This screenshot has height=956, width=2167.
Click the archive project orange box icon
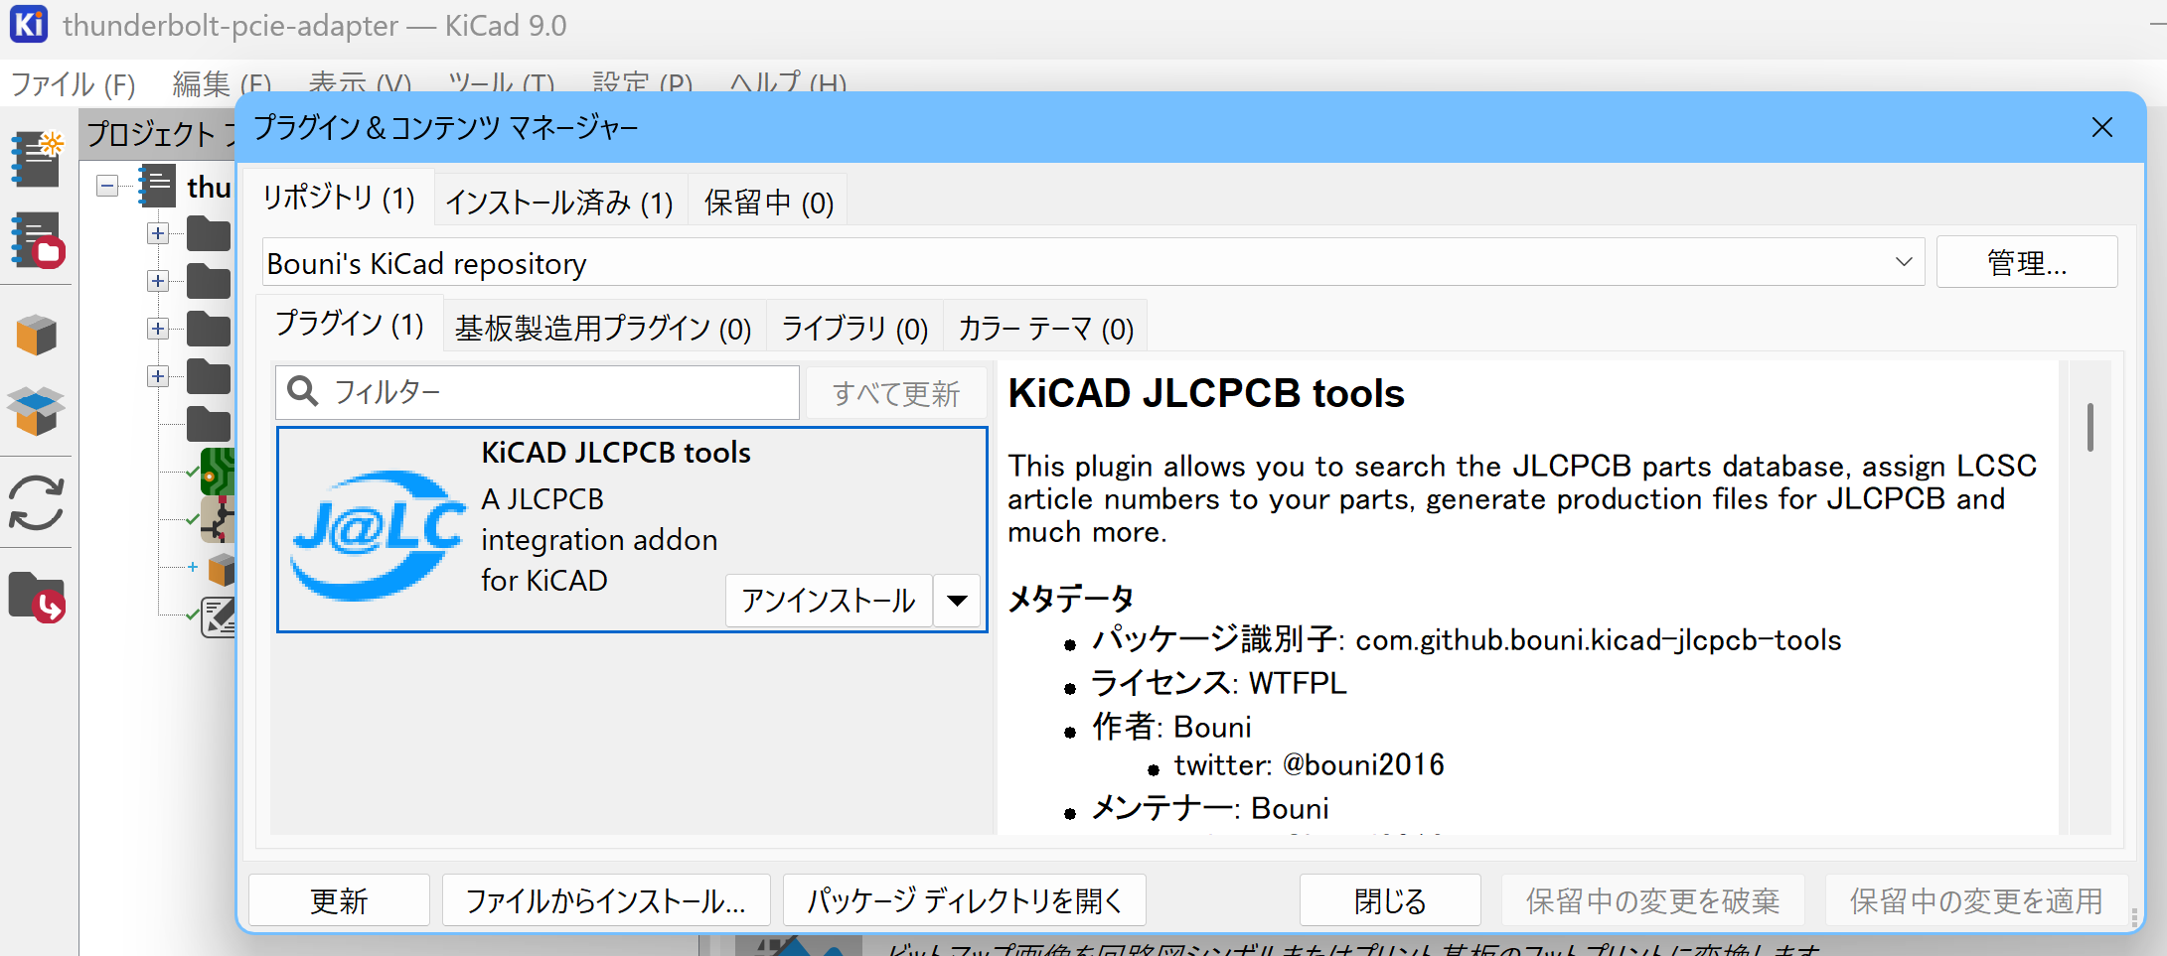pos(37,335)
